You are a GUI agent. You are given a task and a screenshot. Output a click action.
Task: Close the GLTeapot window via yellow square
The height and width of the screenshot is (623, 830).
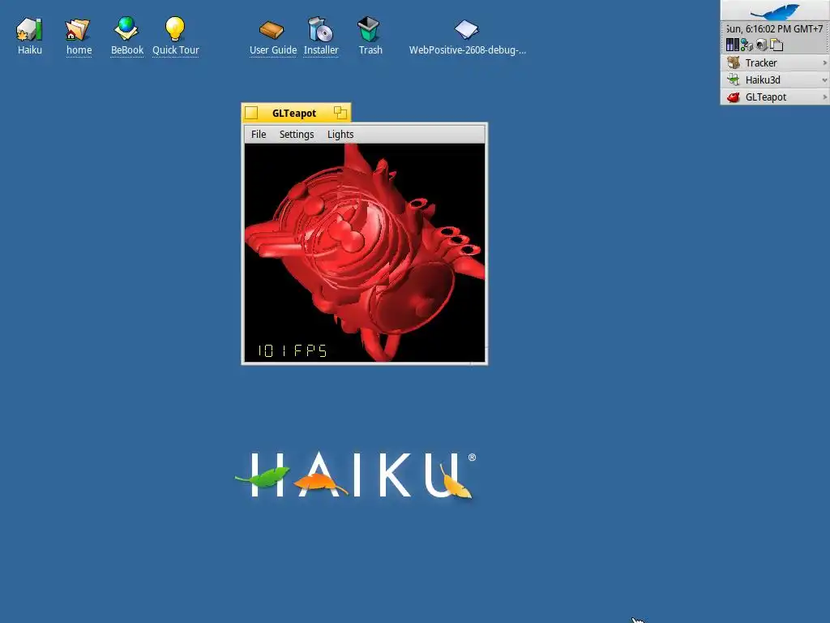[x=251, y=113]
